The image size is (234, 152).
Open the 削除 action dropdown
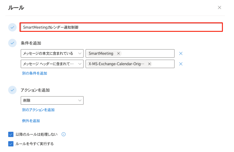52,100
